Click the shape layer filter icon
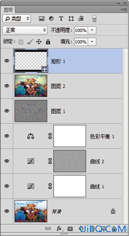This screenshot has width=129, height=236. click(x=71, y=19)
